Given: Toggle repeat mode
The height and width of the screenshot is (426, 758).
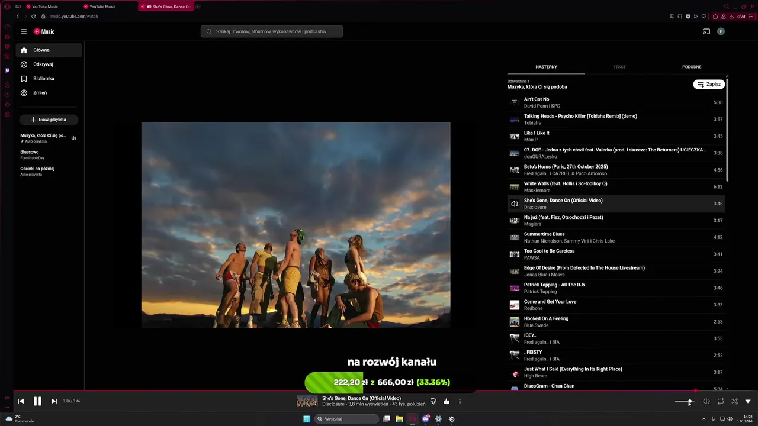Looking at the screenshot, I should (721, 401).
